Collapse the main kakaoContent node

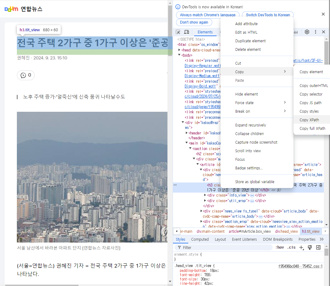[x=186, y=143]
